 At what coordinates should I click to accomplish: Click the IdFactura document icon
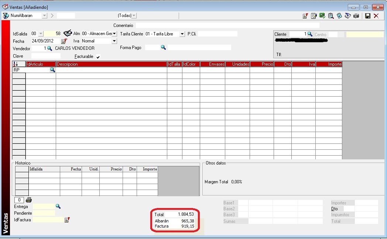tap(67, 219)
